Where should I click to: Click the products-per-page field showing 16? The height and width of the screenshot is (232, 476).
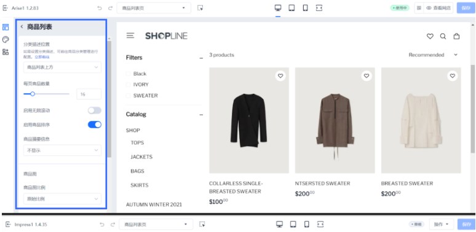tap(89, 94)
